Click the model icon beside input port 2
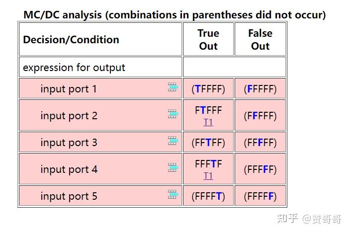This screenshot has height=233, width=350. [173, 114]
